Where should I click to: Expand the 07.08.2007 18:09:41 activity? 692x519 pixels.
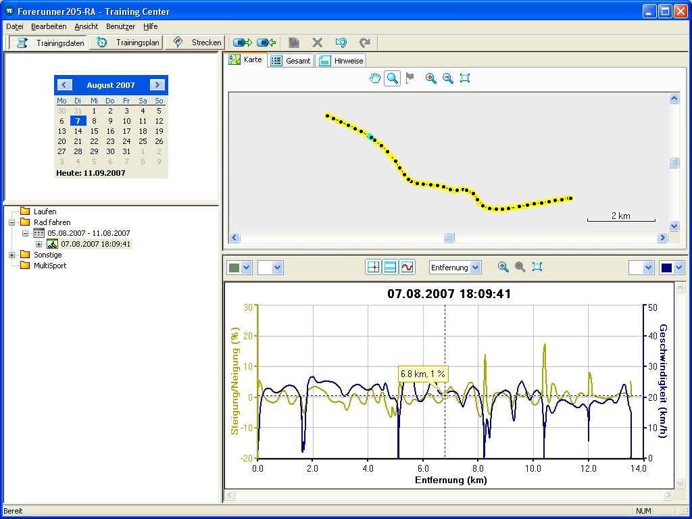(x=39, y=244)
